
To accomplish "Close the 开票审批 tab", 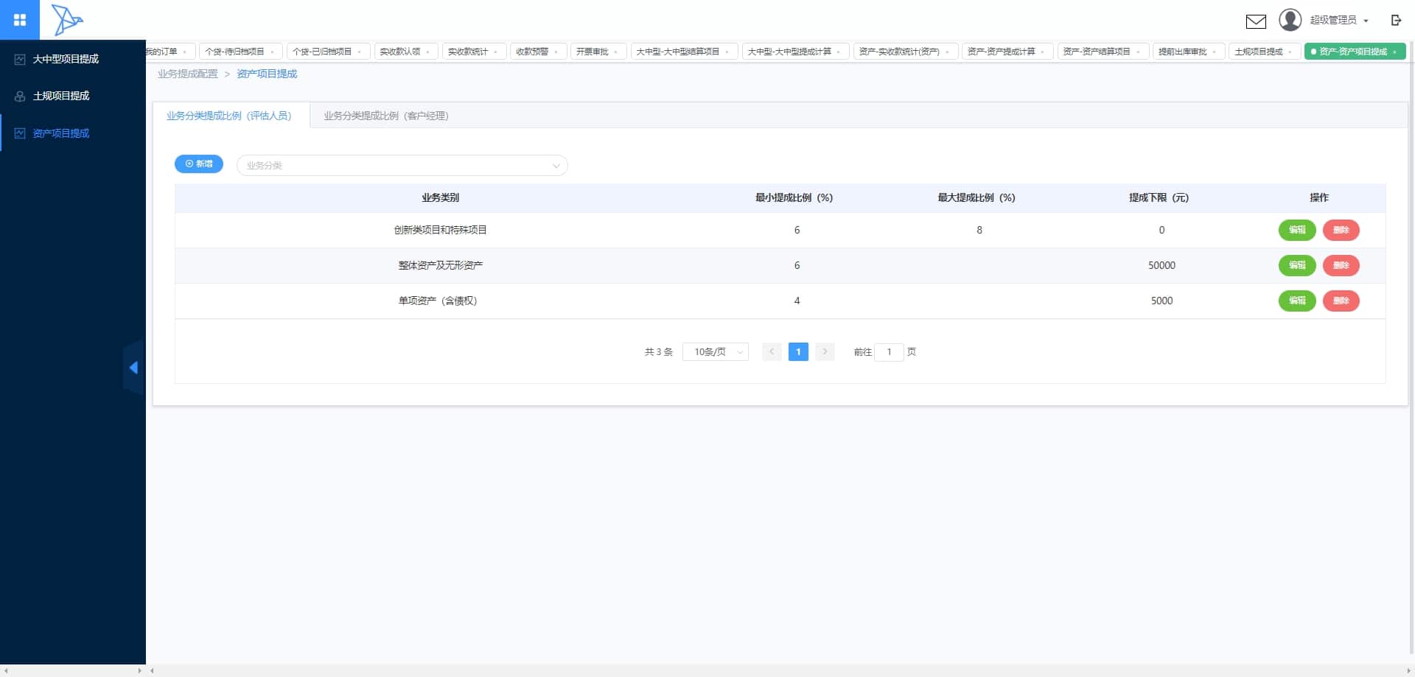I will 616,52.
